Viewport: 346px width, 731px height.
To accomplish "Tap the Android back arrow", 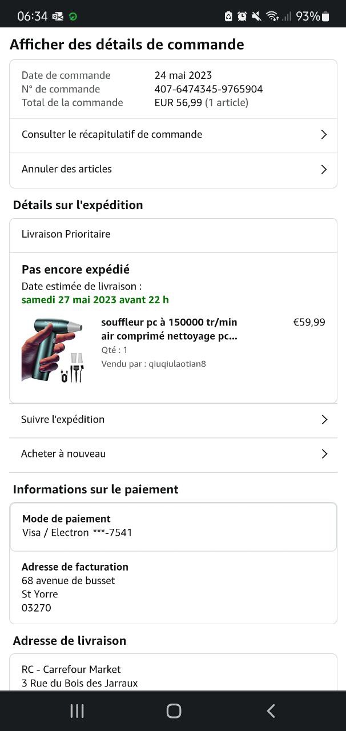I will coord(271,710).
